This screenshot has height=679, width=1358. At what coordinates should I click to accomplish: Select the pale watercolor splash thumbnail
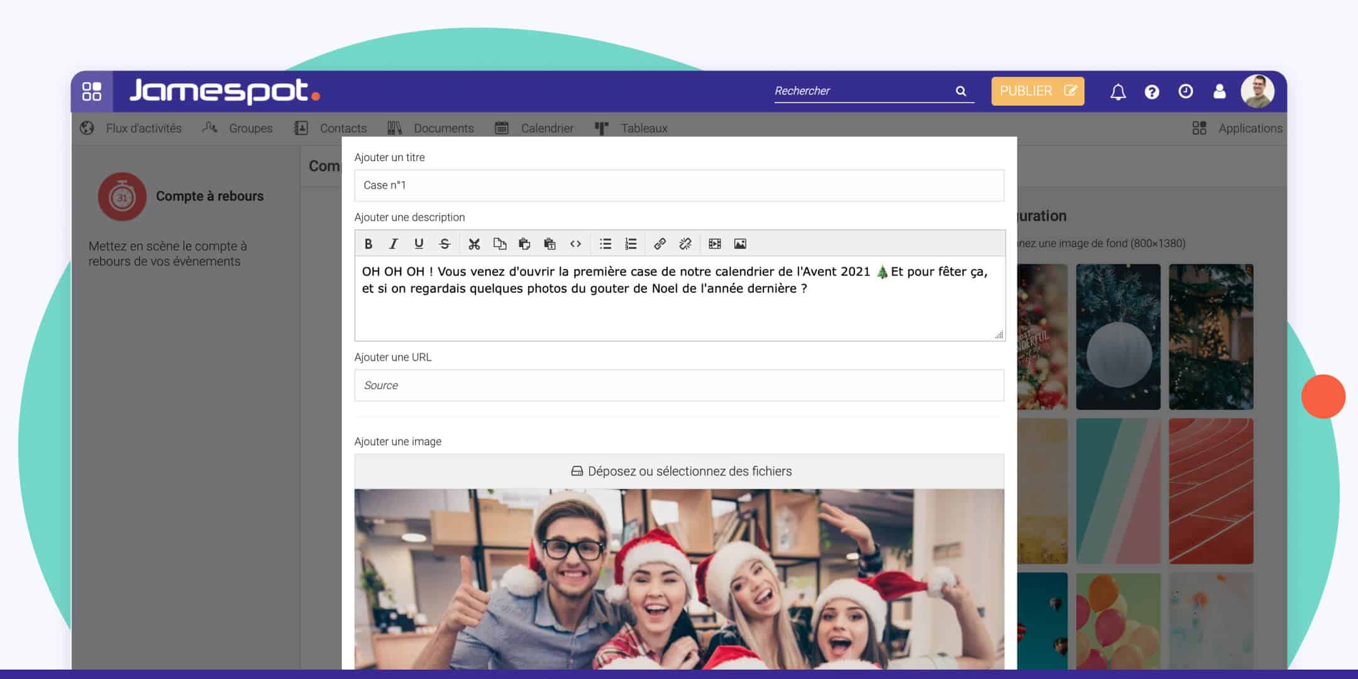pos(1211,621)
